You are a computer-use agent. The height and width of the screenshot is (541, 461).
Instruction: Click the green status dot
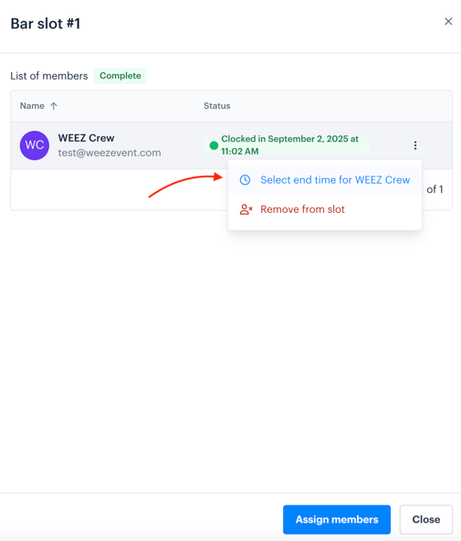[214, 145]
